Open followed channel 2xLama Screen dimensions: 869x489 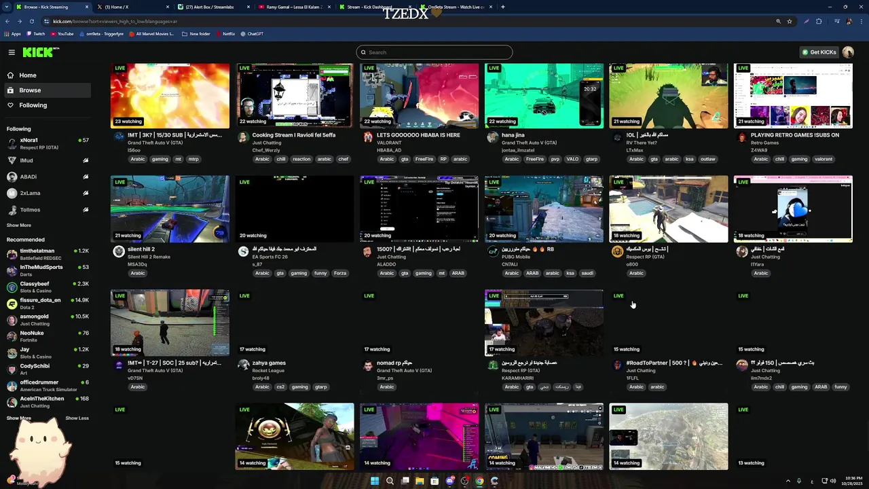click(x=48, y=193)
